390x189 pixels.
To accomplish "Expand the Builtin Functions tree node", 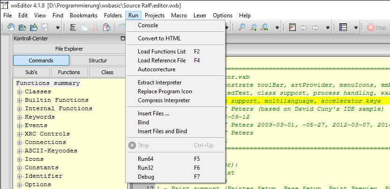I will click(20, 100).
